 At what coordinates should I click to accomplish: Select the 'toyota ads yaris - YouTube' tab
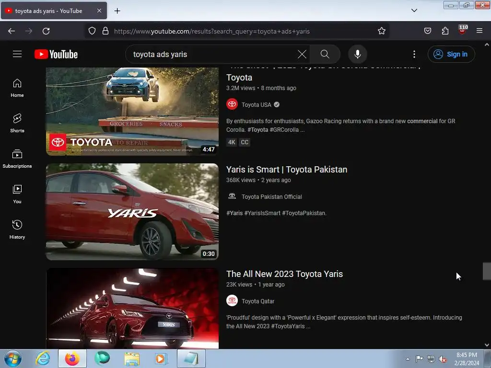click(54, 11)
